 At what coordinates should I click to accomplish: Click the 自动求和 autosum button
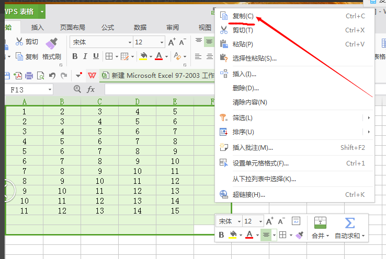pyautogui.click(x=349, y=228)
